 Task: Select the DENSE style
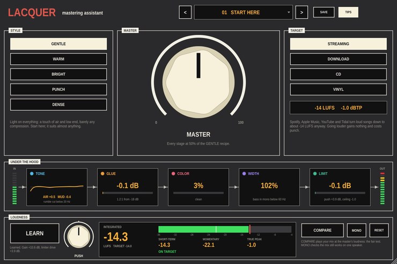point(58,104)
